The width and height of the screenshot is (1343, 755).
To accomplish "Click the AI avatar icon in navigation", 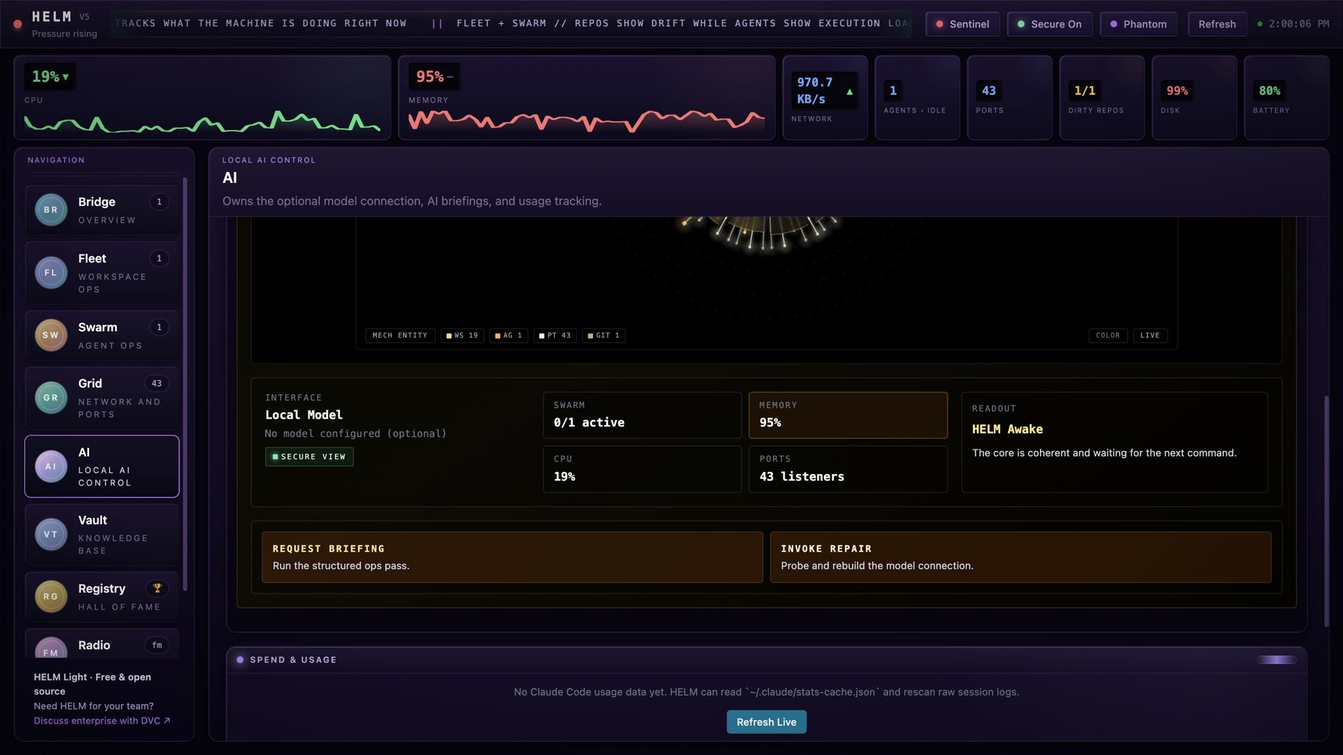I will tap(51, 466).
